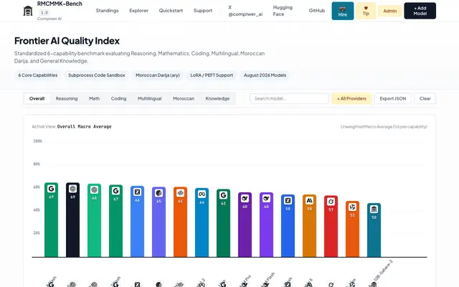This screenshot has height=287, width=459.
Task: Click the 100% axis label
Action: point(37,141)
